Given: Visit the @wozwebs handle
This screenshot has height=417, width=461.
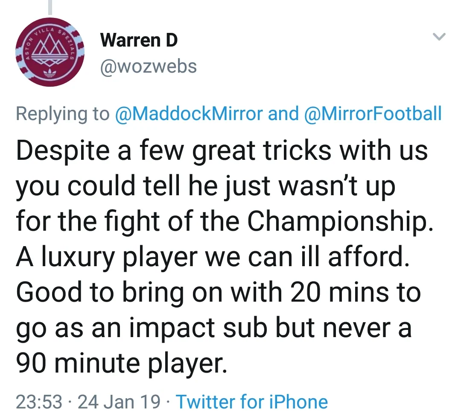Looking at the screenshot, I should (148, 66).
